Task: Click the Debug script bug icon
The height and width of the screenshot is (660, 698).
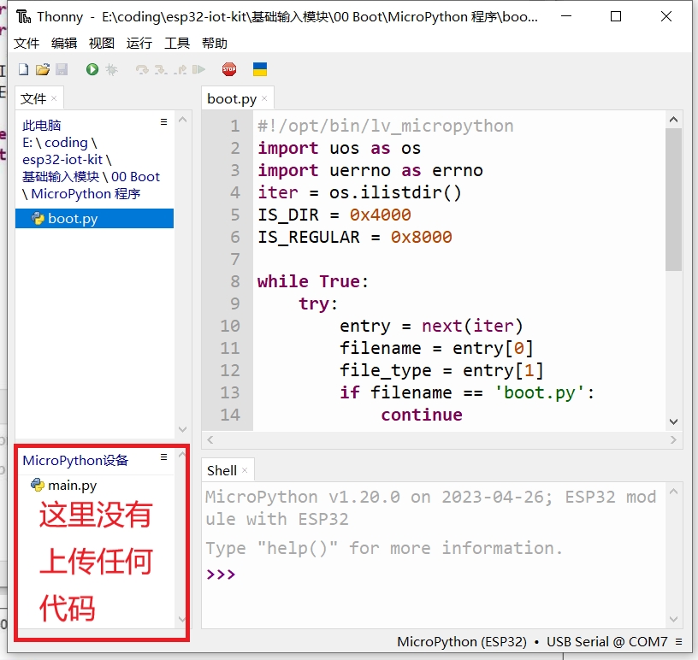Action: (111, 69)
